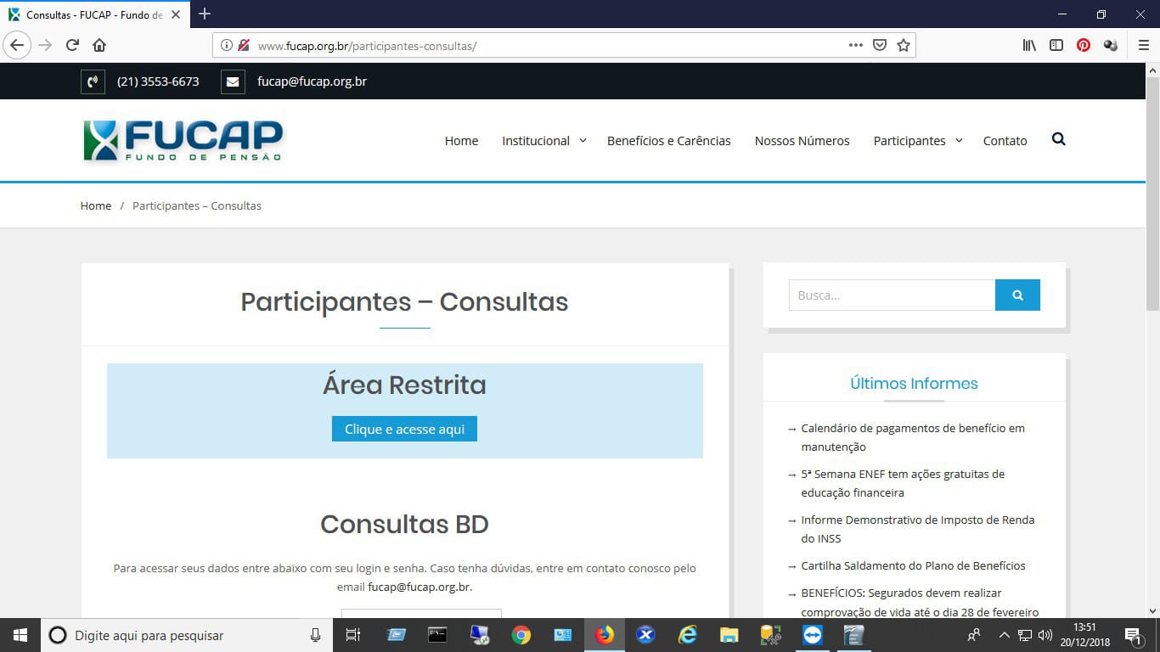Viewport: 1160px width, 652px height.
Task: Open the Firefox hamburger menu
Action: pyautogui.click(x=1143, y=45)
